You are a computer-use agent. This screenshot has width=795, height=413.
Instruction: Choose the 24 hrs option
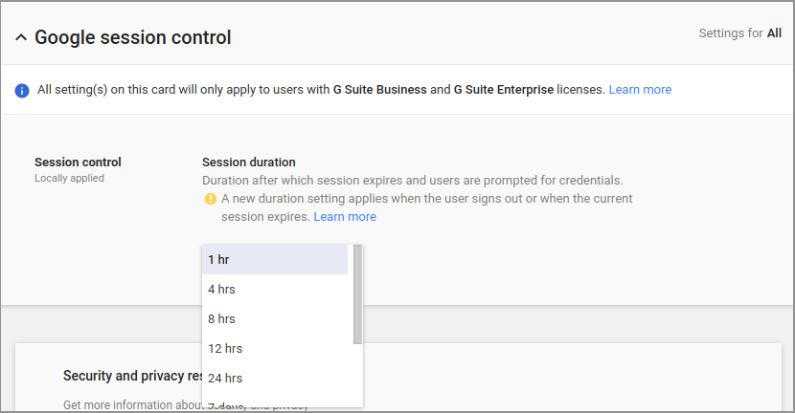coord(275,378)
